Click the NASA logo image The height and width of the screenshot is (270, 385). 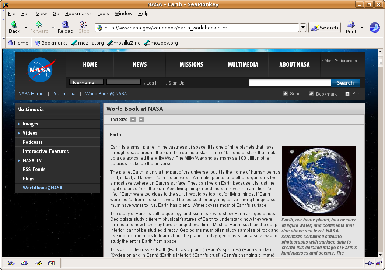click(41, 70)
